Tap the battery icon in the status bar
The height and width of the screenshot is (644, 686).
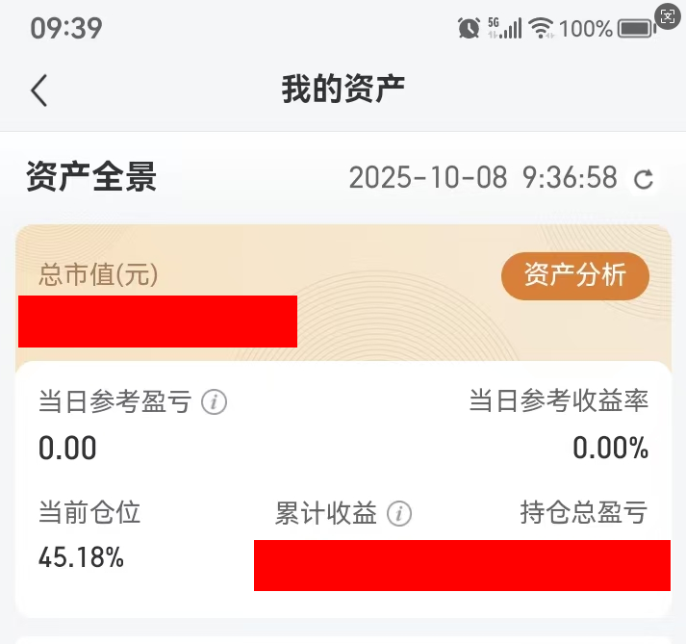coord(637,28)
